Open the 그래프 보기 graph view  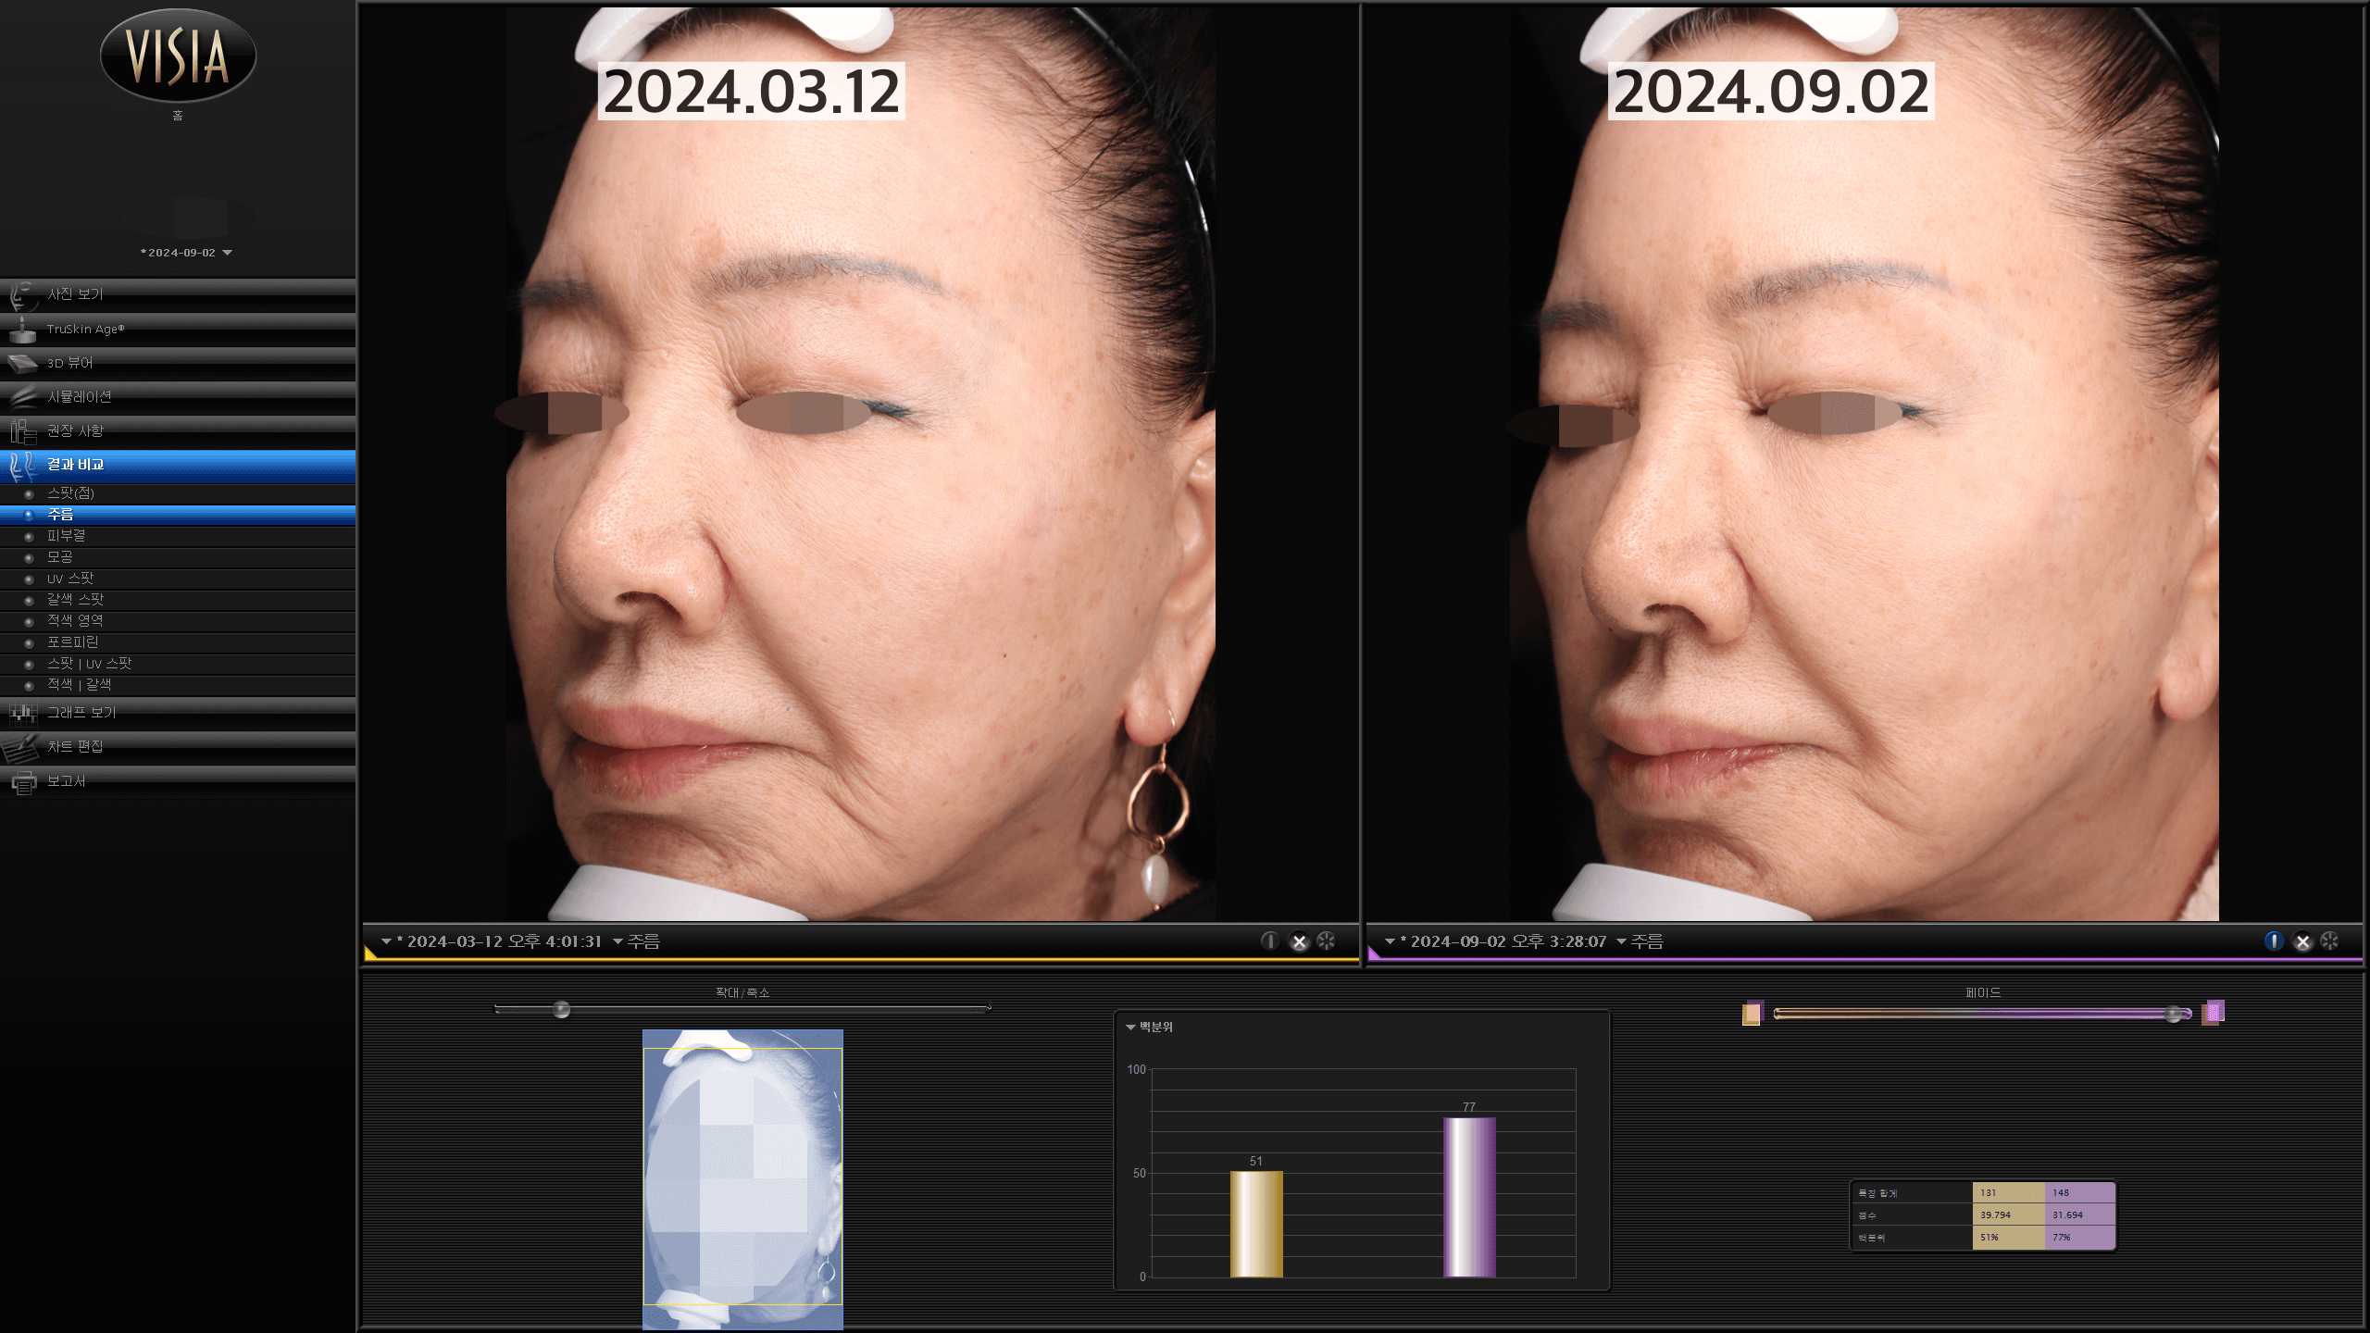tap(178, 713)
